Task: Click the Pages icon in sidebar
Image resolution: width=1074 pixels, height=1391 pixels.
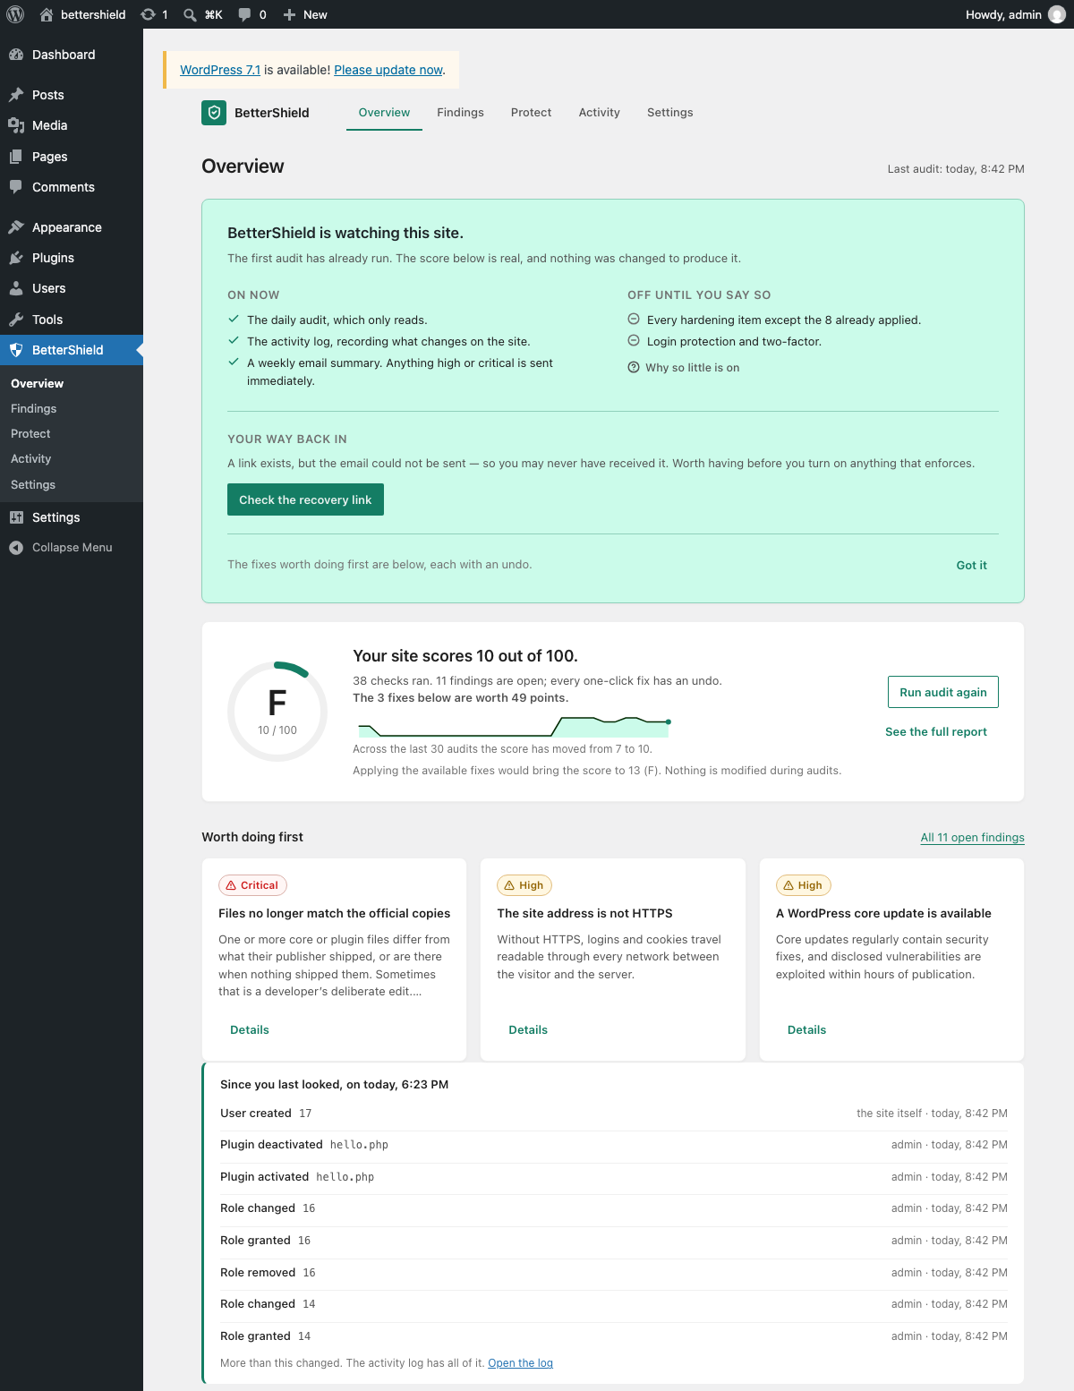Action: click(x=16, y=157)
